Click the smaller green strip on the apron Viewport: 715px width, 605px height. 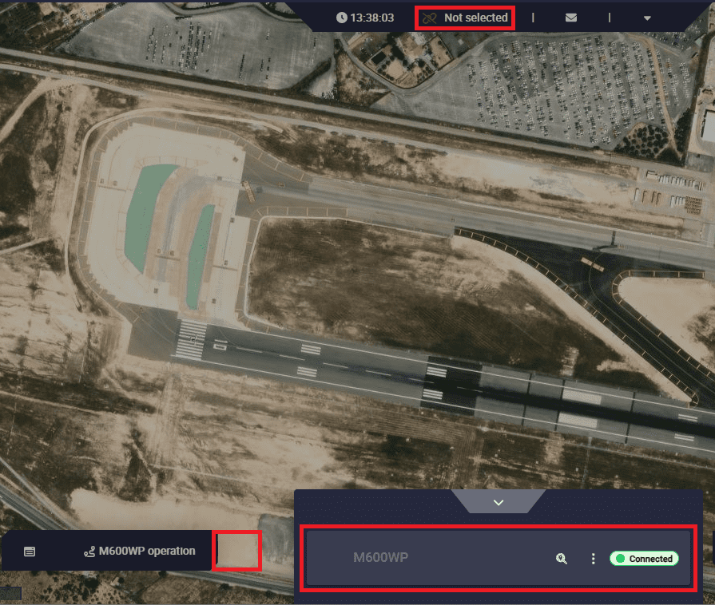click(200, 255)
